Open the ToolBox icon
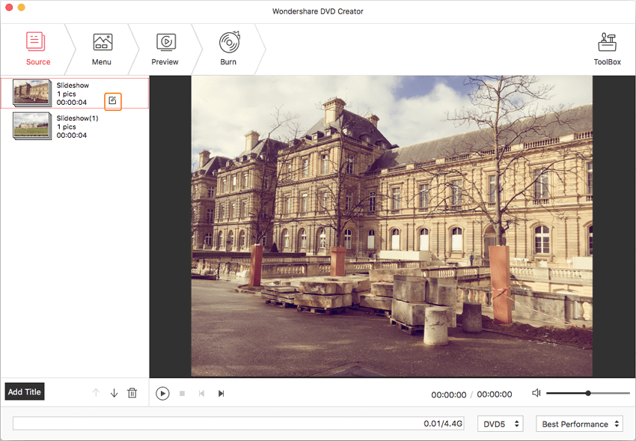 pyautogui.click(x=607, y=49)
